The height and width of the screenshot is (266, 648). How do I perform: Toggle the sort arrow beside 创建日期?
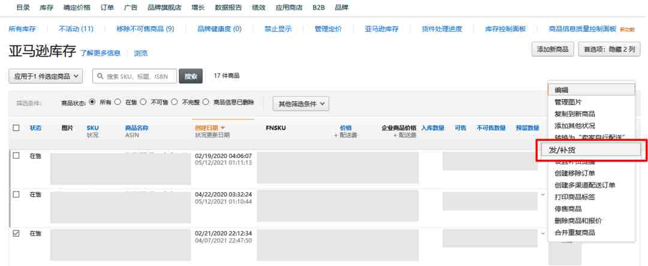click(223, 128)
